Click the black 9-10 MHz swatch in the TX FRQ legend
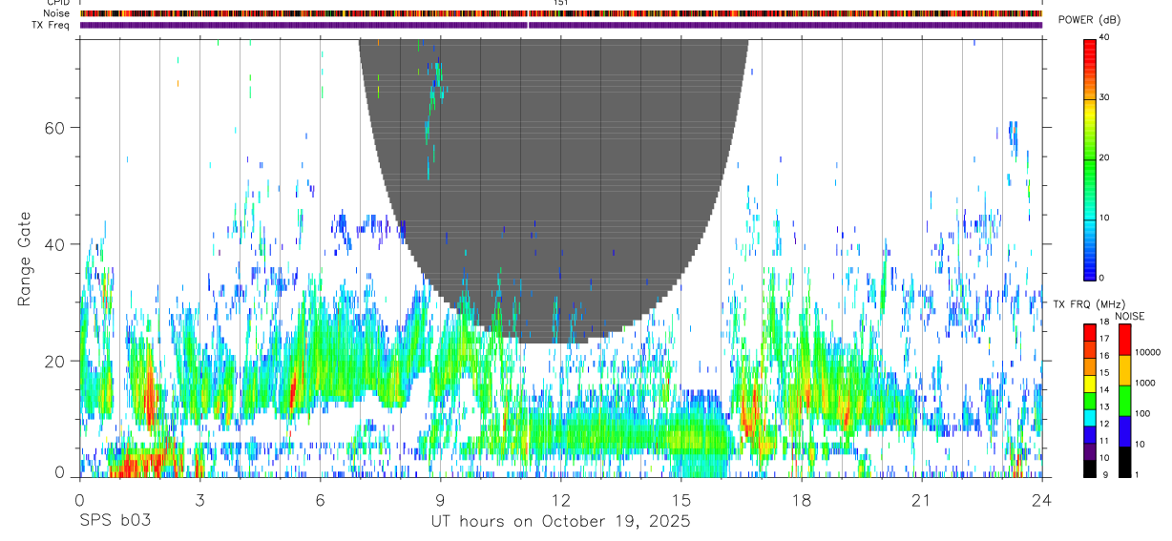 (1090, 468)
